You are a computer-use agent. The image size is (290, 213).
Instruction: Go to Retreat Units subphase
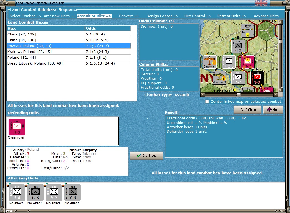[232, 16]
